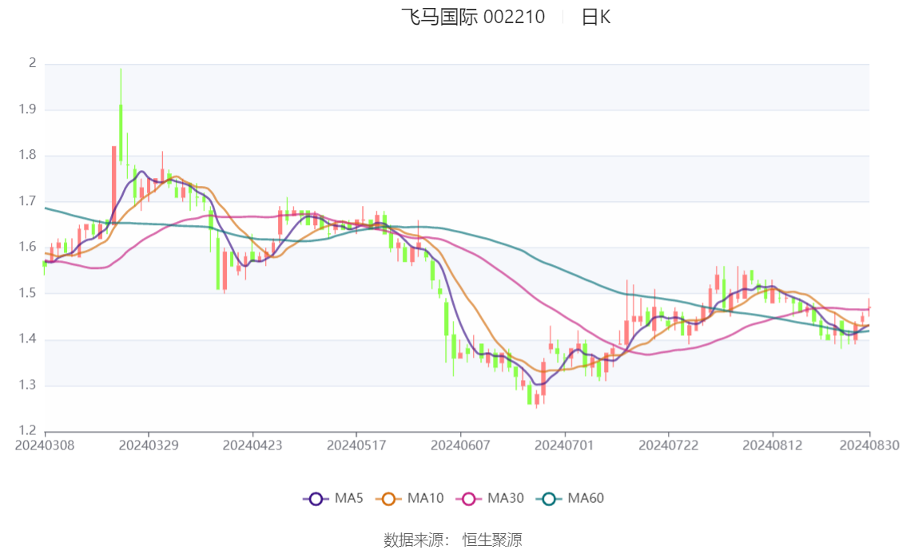Viewport: 906px width, 550px height.
Task: Click the 日K label in title
Action: (x=596, y=17)
